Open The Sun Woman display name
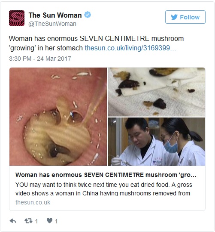215x232 pixels. [x=55, y=15]
